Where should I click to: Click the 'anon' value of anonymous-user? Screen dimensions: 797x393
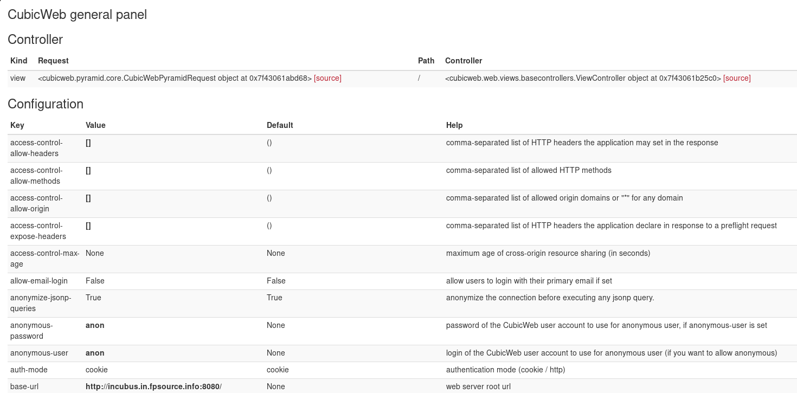pos(95,353)
